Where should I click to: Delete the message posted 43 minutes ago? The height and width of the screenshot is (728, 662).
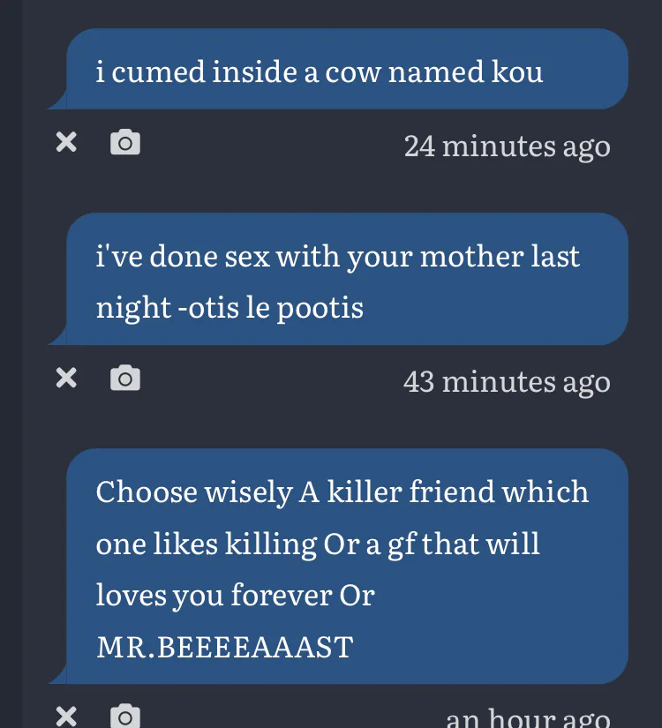[66, 379]
